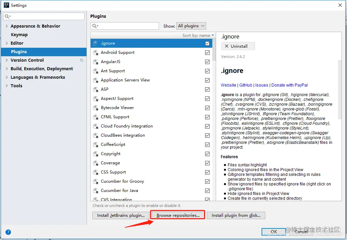The height and width of the screenshot is (240, 347).
Task: Expand Build, Execution, Deployment node
Action: 6,69
